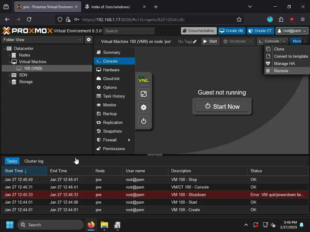The image size is (310, 232).
Task: Open the Documentation button
Action: click(x=199, y=31)
